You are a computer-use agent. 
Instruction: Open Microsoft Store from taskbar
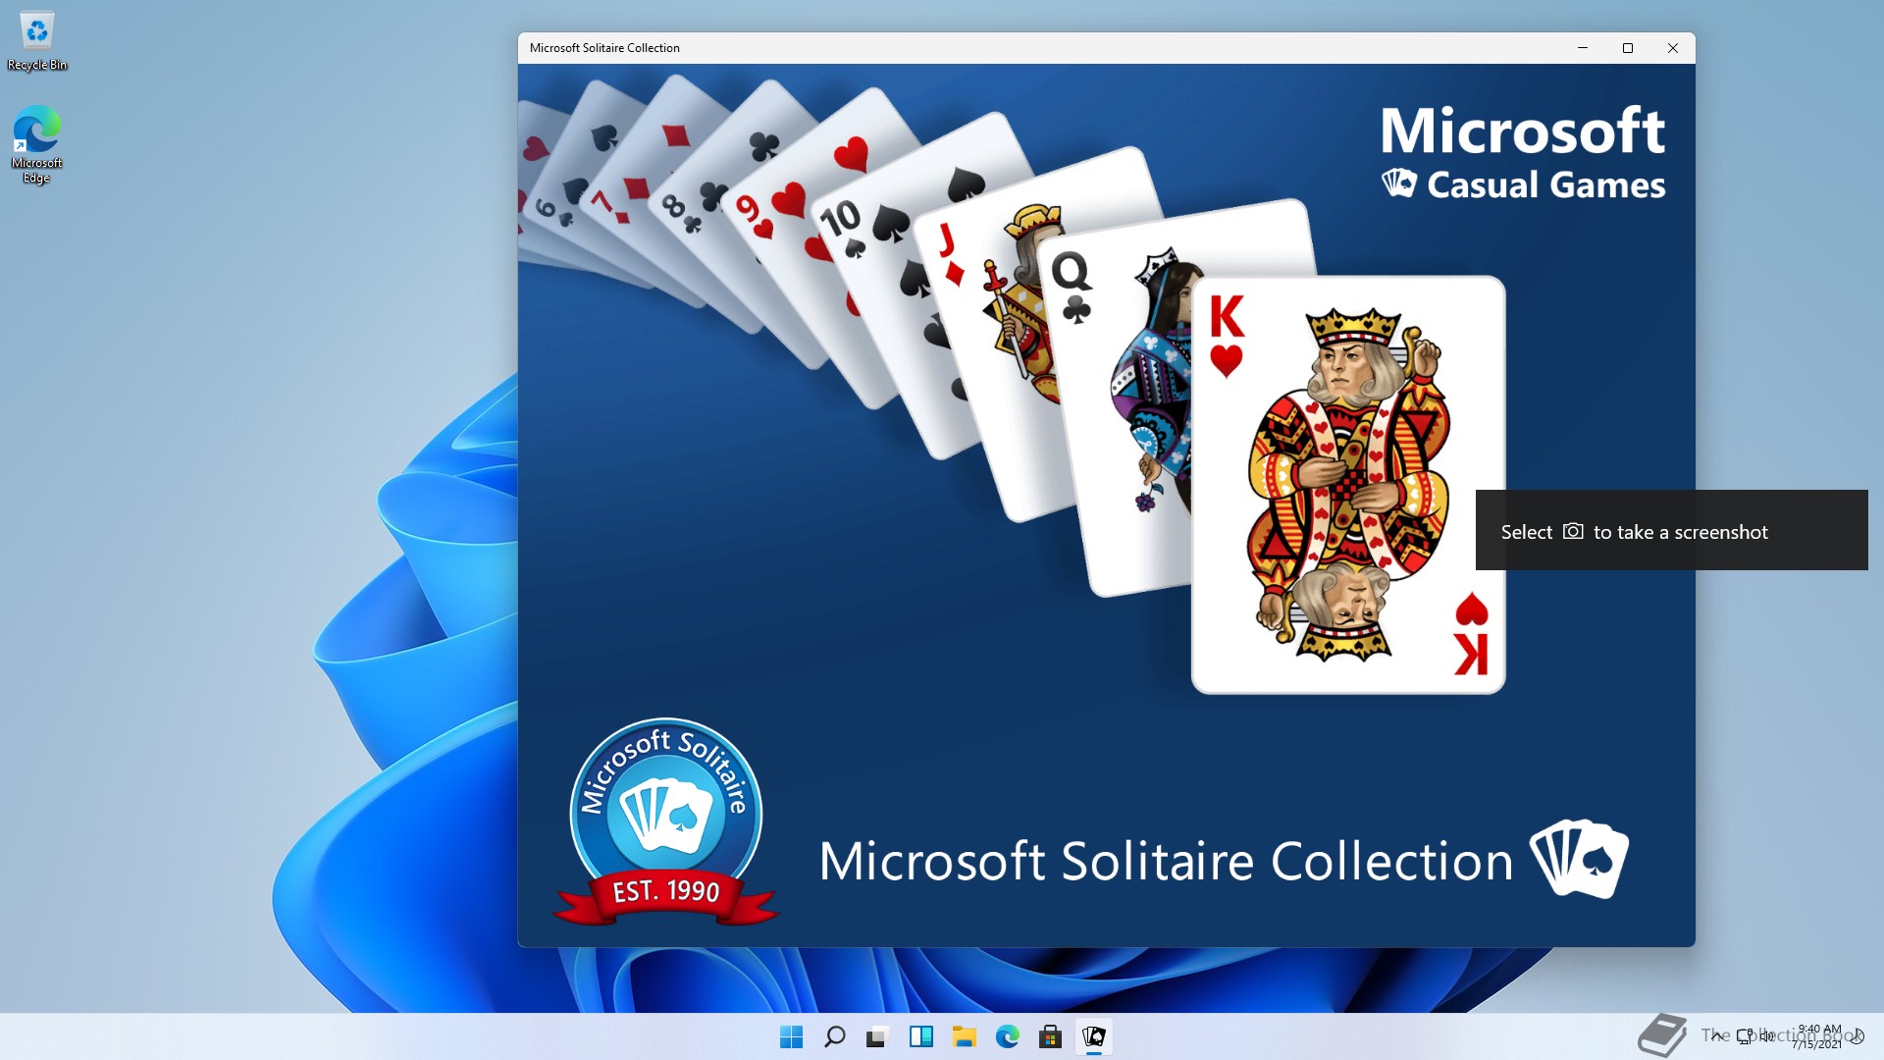coord(1050,1036)
